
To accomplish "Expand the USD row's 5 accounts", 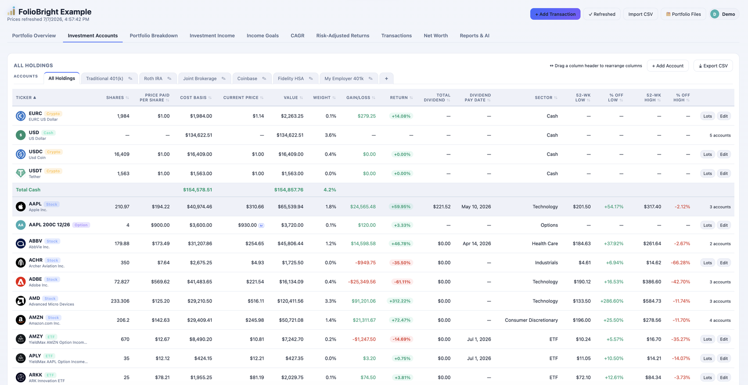I will 720,136.
